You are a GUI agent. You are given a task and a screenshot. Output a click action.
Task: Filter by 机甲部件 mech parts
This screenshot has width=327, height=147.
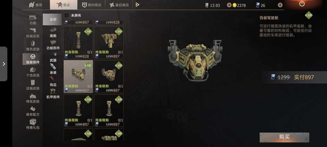[x=53, y=94]
